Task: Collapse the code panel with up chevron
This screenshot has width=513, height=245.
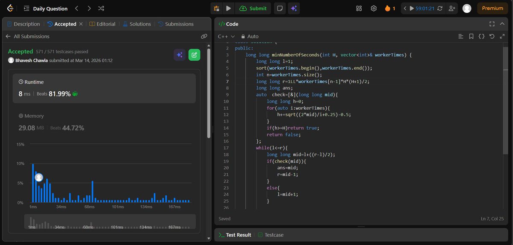Action: pos(503,24)
